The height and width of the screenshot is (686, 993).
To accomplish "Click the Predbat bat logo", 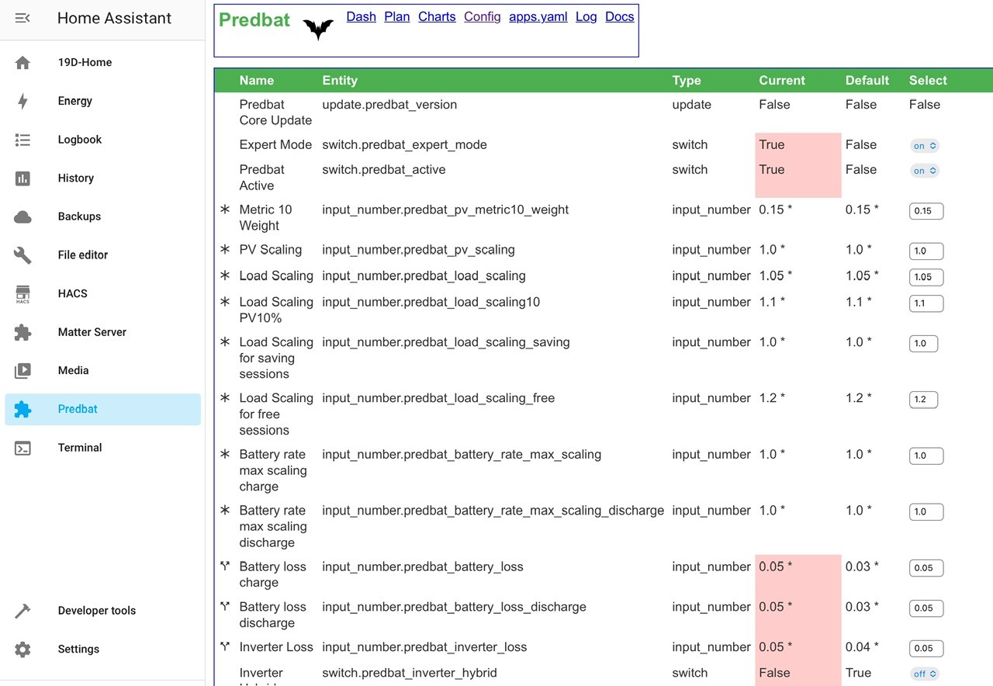I will (x=318, y=29).
